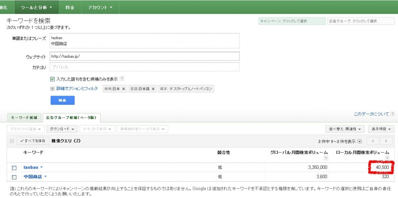Click the カテゴリ input field
The image size is (398, 198).
pos(145,67)
